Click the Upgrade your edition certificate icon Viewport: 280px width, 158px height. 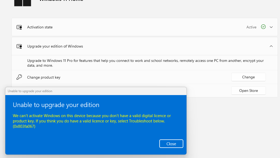point(19,46)
